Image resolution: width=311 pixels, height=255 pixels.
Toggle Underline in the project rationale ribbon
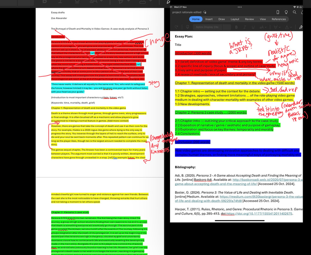253,27
